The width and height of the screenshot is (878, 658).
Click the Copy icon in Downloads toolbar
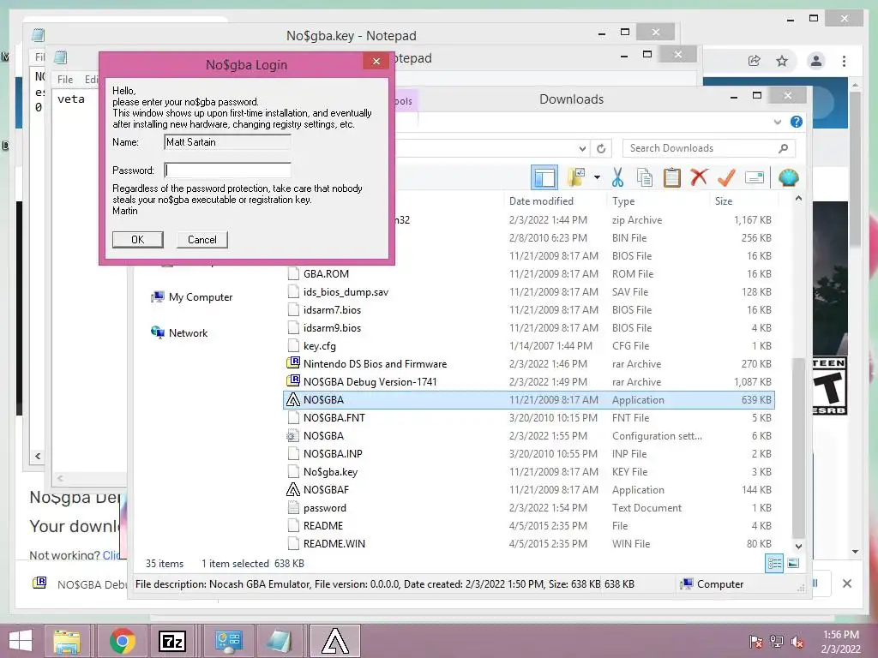point(645,178)
